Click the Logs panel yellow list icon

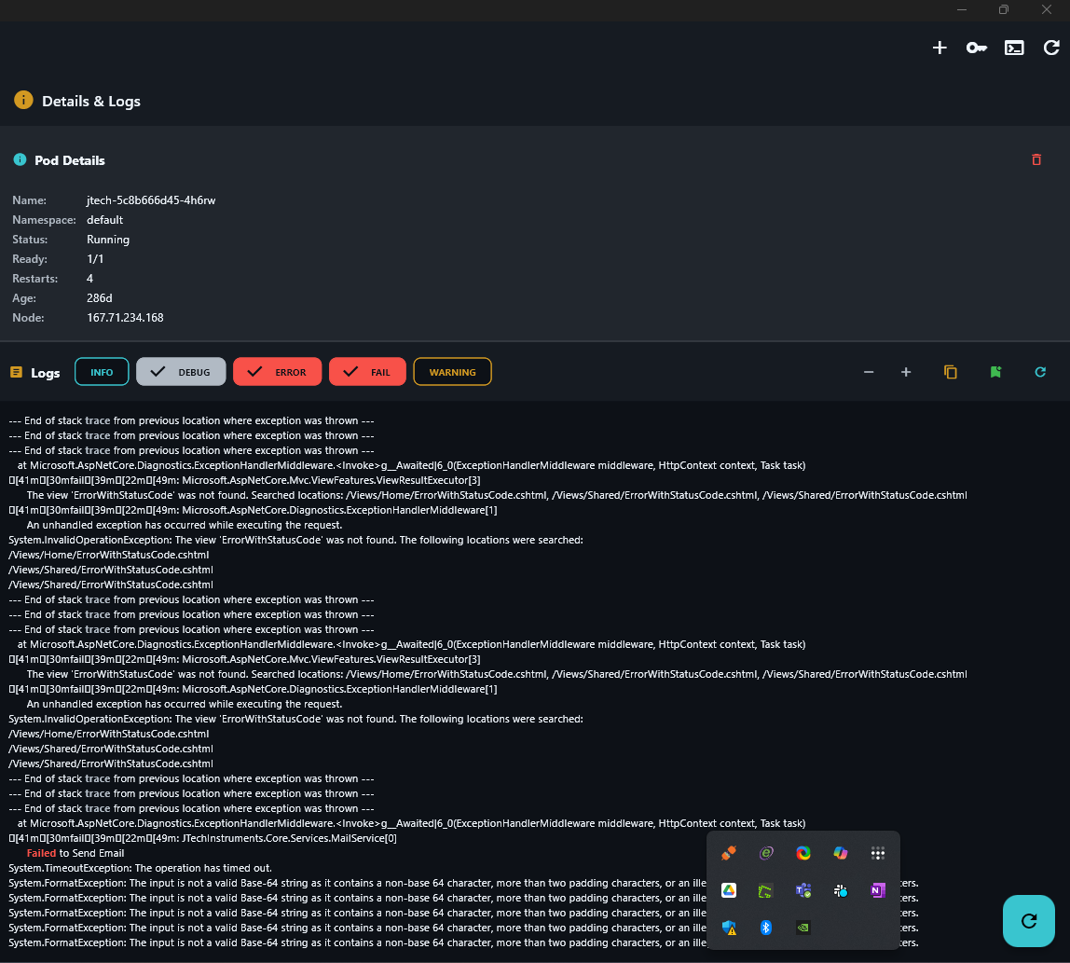pos(16,371)
